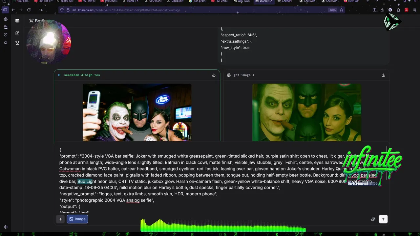The height and width of the screenshot is (236, 420).
Task: Click the misspelled word Catwoman in prompt
Action: pyautogui.click(x=70, y=169)
